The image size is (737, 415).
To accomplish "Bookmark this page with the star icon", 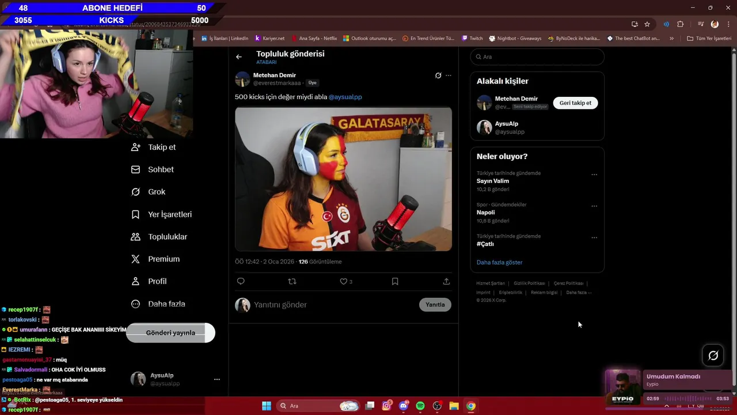I will click(x=647, y=24).
